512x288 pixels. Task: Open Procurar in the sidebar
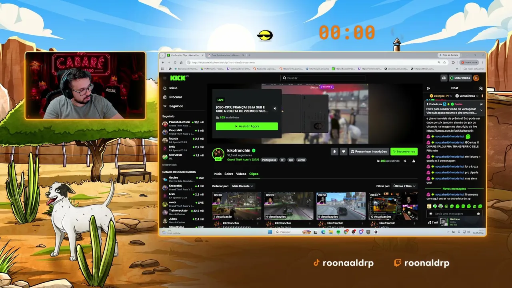(176, 97)
